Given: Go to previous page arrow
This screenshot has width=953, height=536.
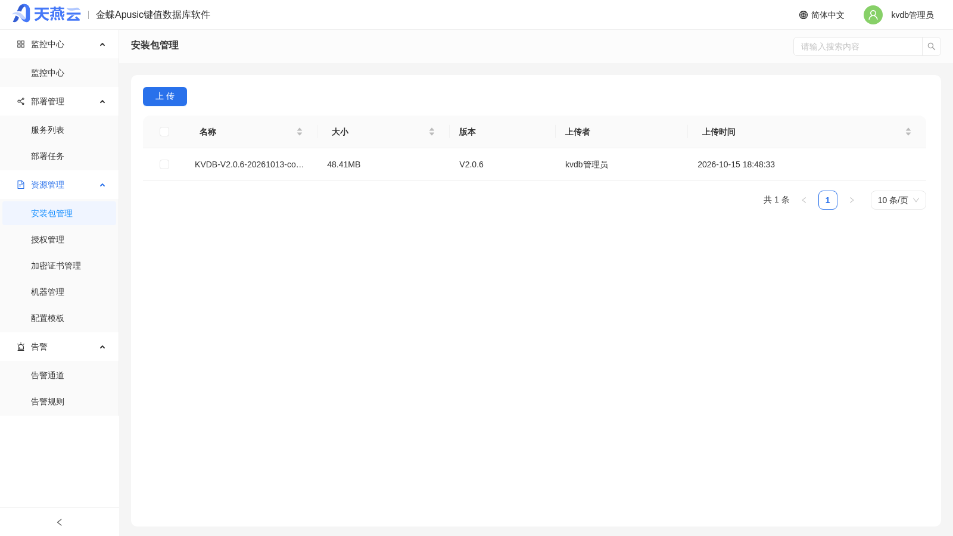Looking at the screenshot, I should pos(804,200).
